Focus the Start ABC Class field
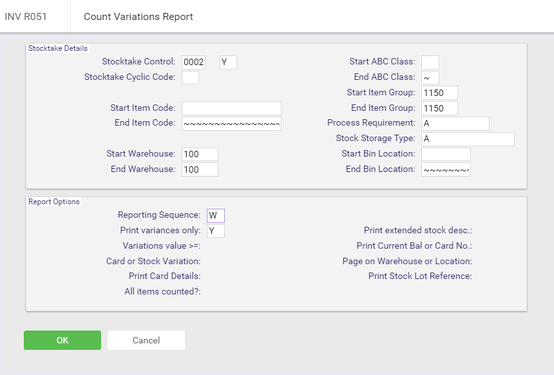This screenshot has width=554, height=375. [x=430, y=63]
